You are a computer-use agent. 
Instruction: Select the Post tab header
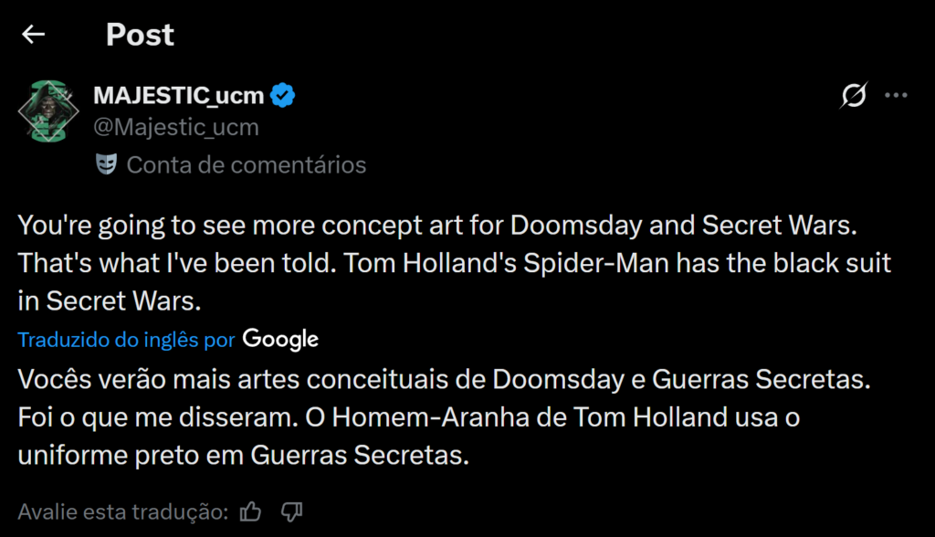tap(140, 35)
